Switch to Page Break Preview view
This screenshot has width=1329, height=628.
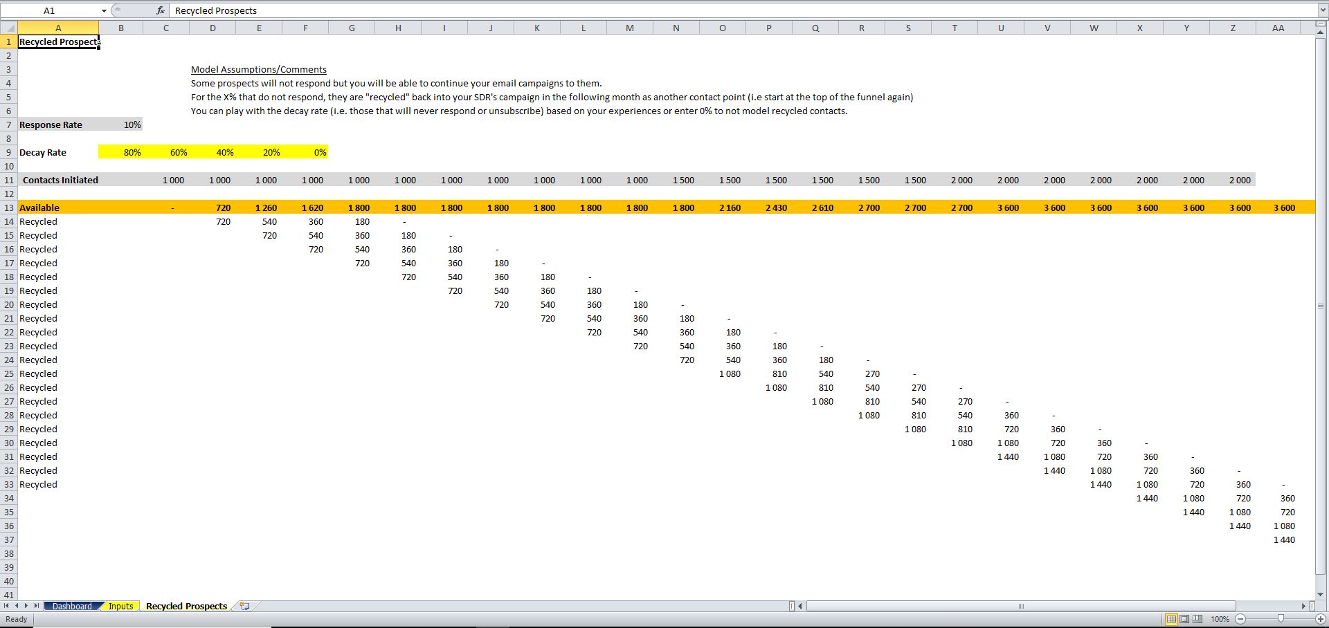point(1197,619)
